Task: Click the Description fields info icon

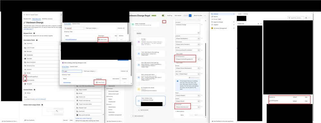Action: [37, 40]
